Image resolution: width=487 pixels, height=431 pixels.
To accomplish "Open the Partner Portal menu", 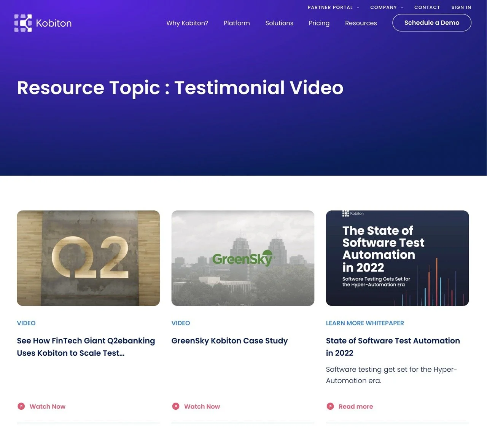I will point(330,7).
